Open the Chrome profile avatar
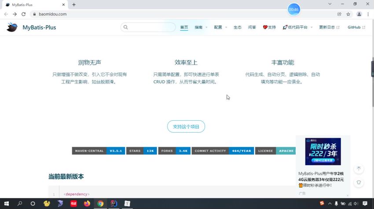374x209 pixels. 359,14
